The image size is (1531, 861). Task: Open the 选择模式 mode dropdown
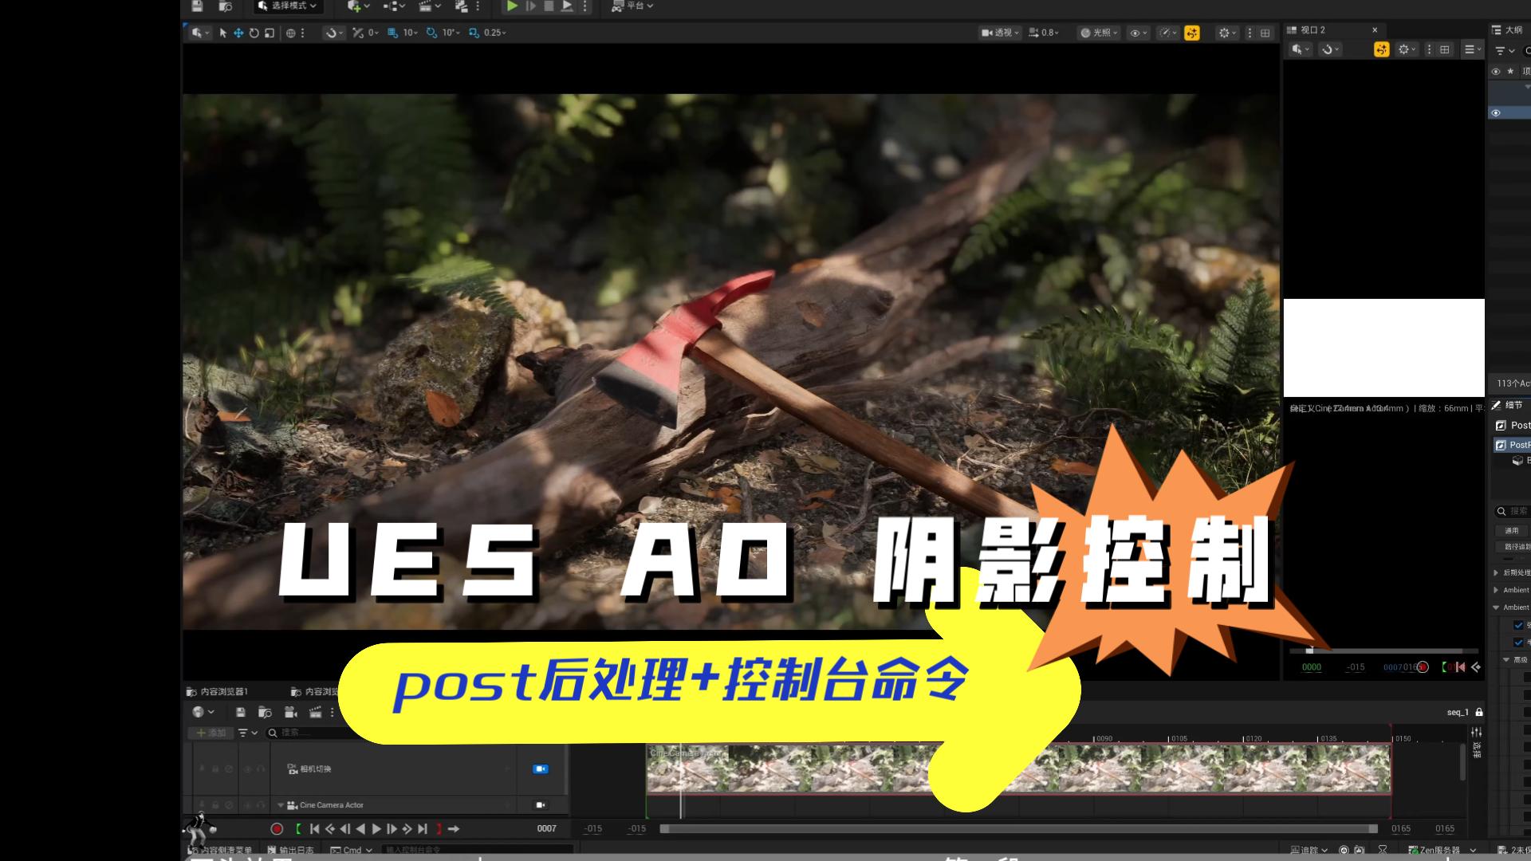[287, 6]
